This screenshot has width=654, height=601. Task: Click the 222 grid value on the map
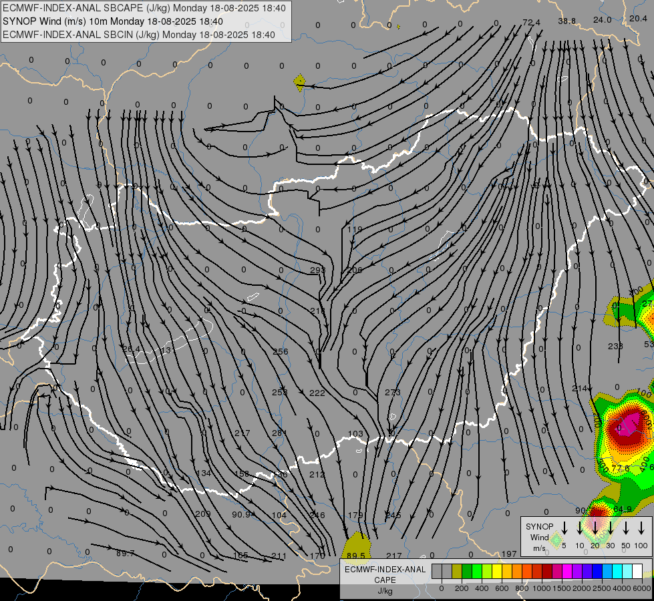tap(317, 393)
